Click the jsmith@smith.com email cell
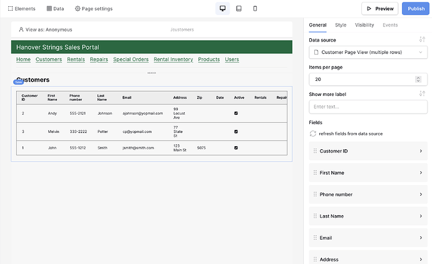This screenshot has width=432, height=264. (x=138, y=147)
